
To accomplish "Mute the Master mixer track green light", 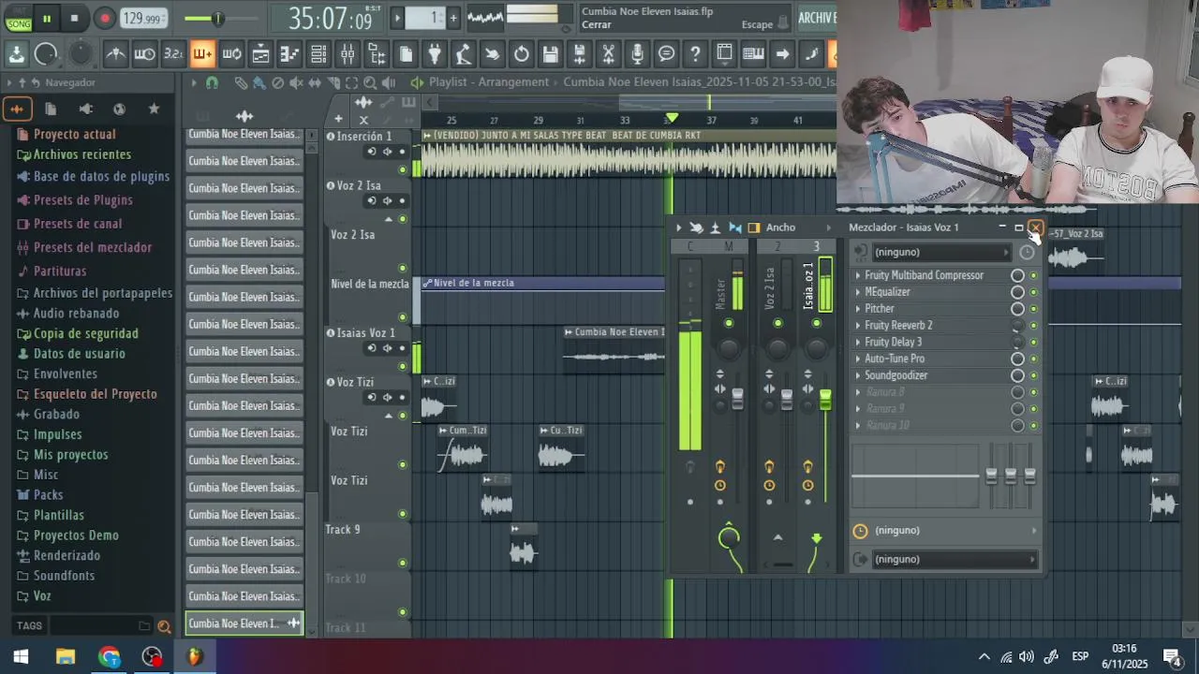I will [729, 323].
